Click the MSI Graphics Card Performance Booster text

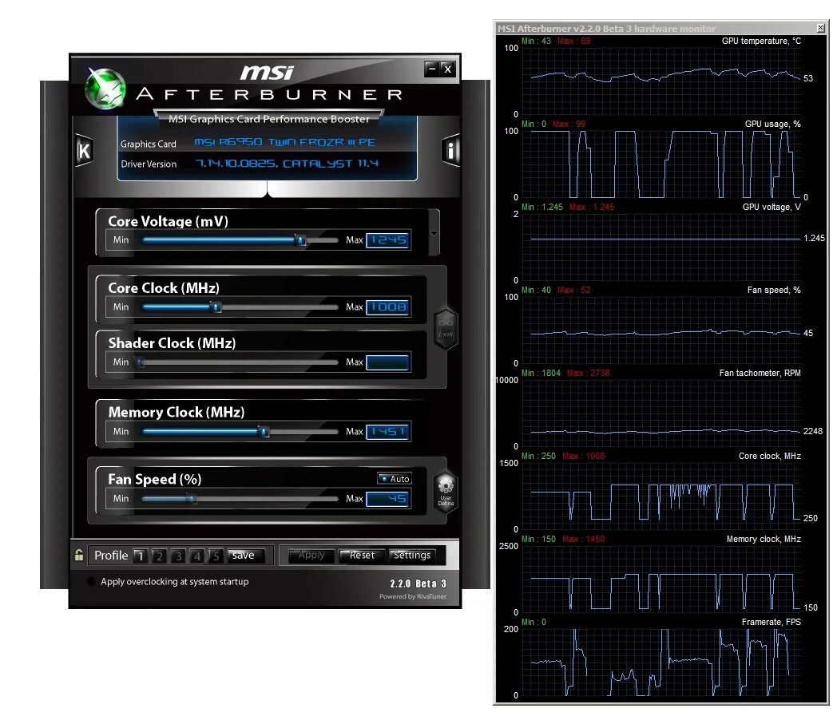[x=269, y=119]
